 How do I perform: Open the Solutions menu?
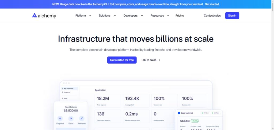105,16
